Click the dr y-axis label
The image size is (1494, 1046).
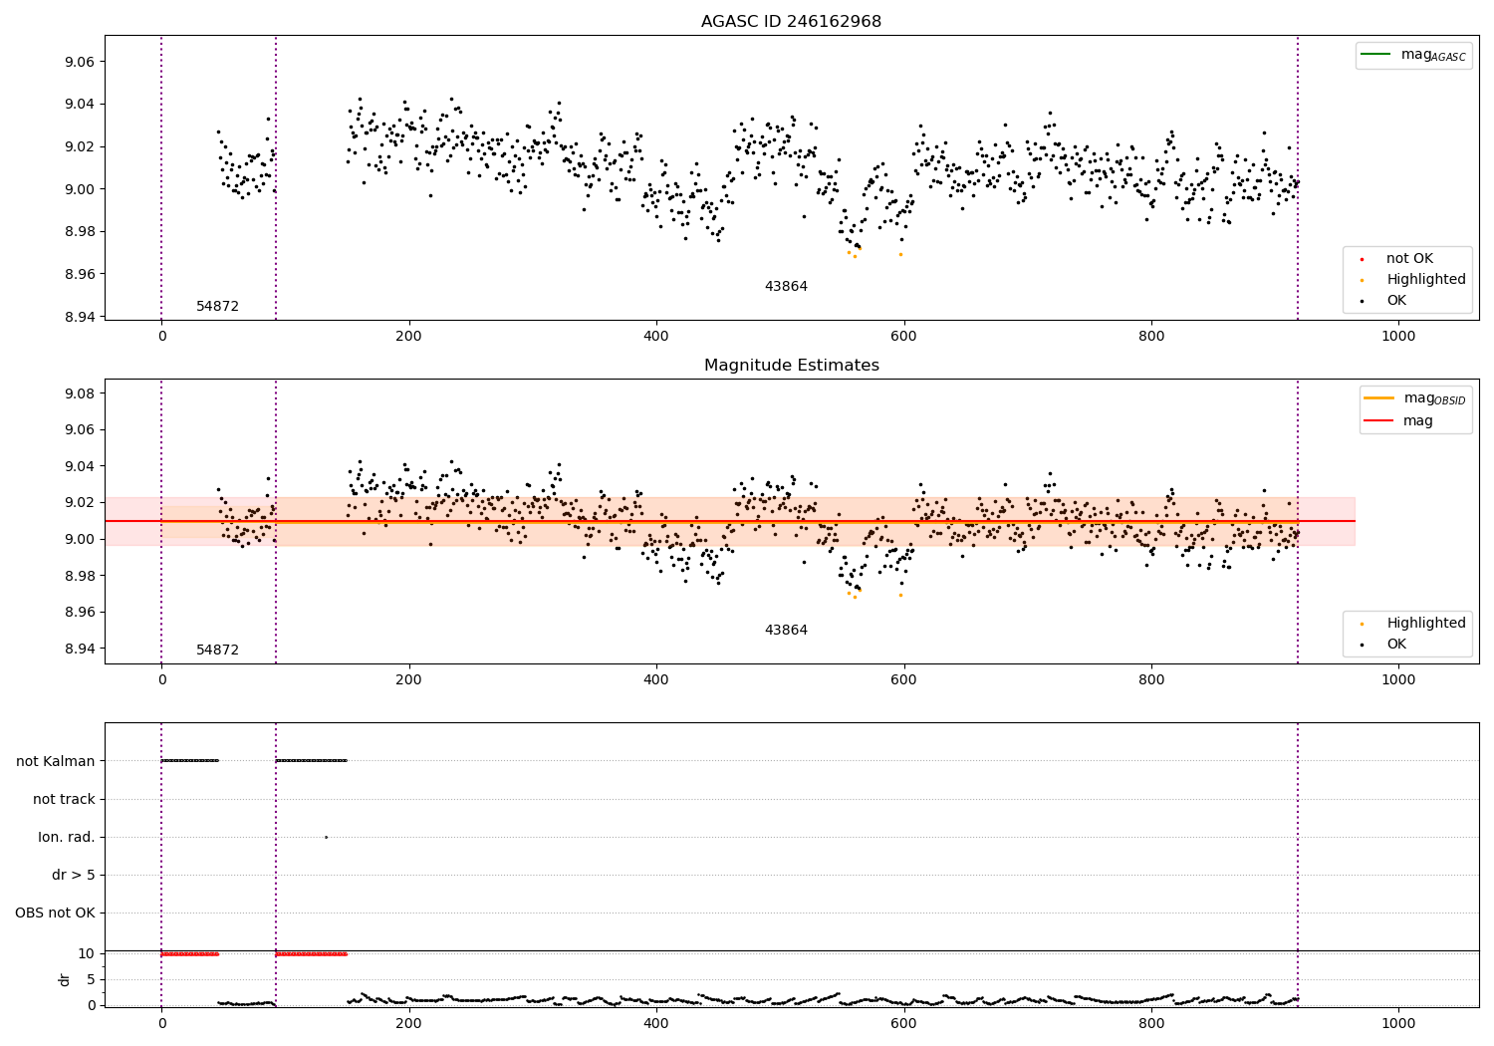(x=65, y=979)
